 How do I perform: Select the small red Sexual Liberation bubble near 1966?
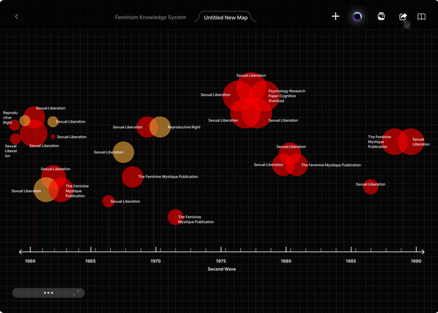(109, 201)
